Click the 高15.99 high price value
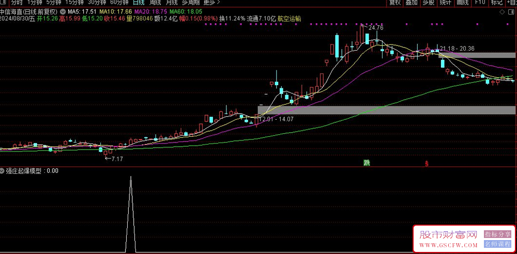The height and width of the screenshot is (254, 517). [70, 19]
